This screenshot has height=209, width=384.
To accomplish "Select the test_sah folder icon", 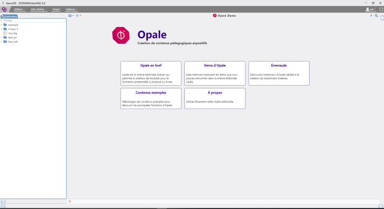I will coord(5,42).
